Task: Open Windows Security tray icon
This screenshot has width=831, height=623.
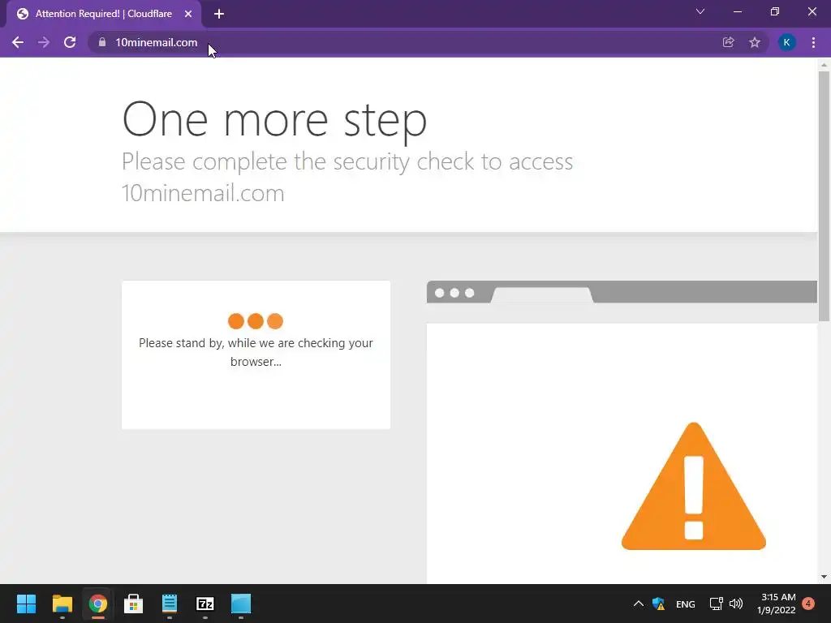Action: [x=658, y=604]
